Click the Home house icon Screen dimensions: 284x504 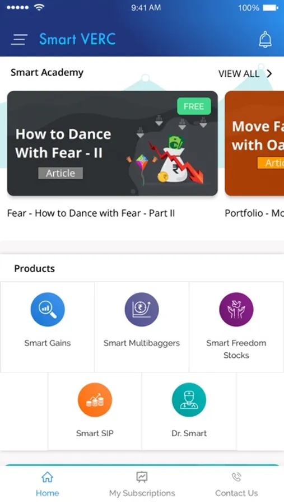click(x=47, y=477)
